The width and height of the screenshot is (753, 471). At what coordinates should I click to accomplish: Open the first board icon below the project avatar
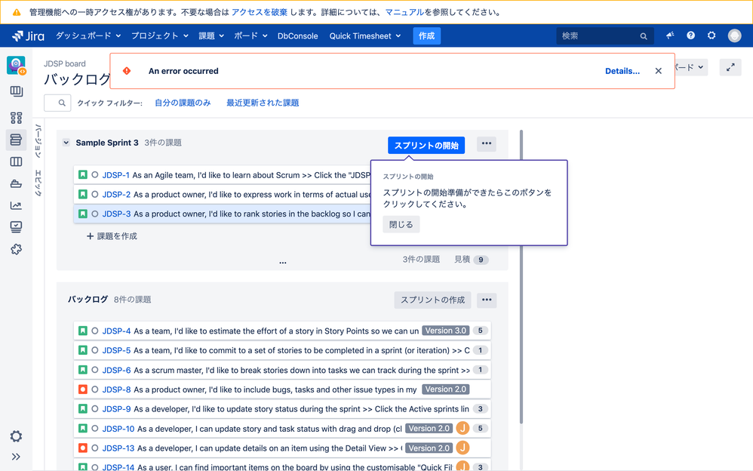tap(16, 91)
